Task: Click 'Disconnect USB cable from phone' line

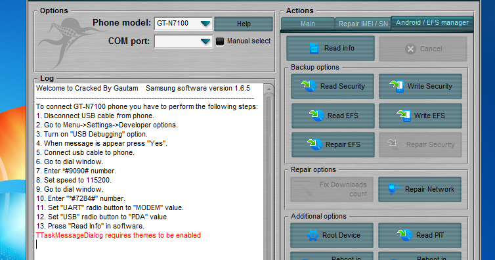Action: [95, 116]
